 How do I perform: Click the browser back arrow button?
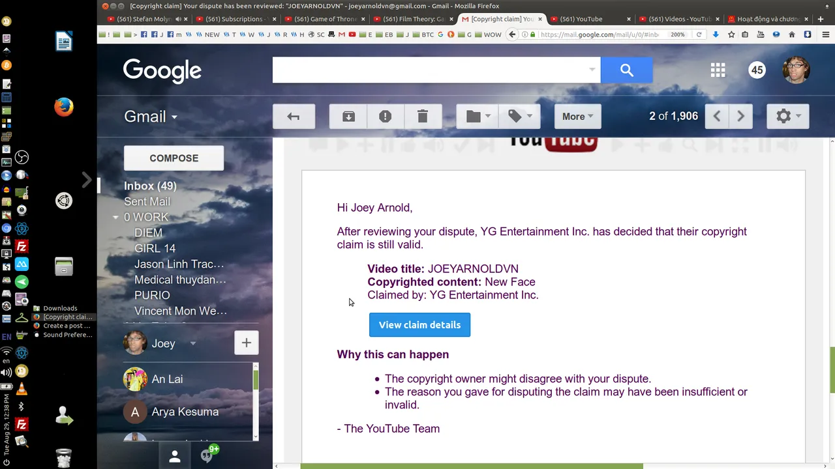coord(512,35)
